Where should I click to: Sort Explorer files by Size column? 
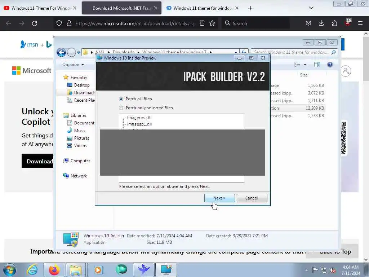tap(303, 75)
